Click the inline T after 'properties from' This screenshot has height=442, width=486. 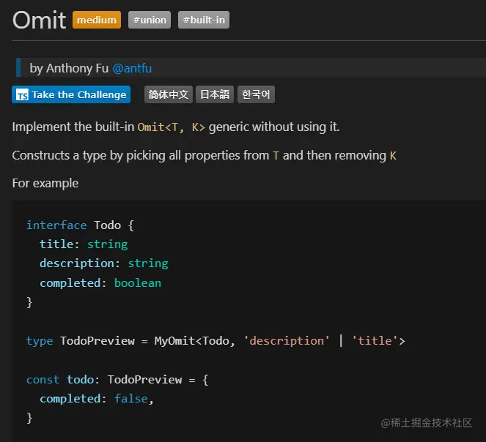(x=276, y=156)
